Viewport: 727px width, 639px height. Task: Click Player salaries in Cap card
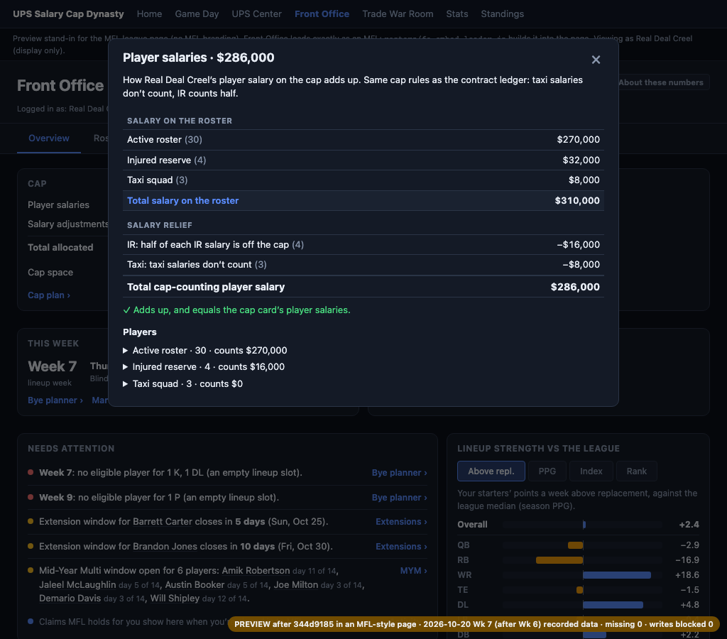pyautogui.click(x=58, y=204)
